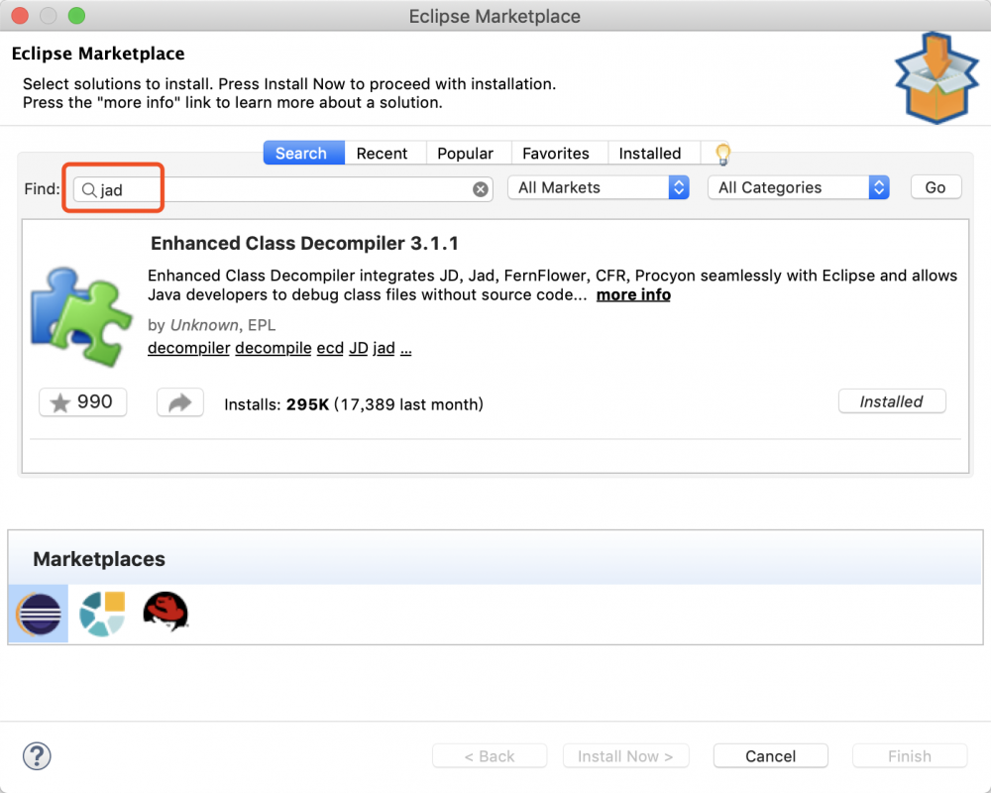Click the Installed button for the decompiler
Image resolution: width=991 pixels, height=793 pixels.
tap(892, 401)
